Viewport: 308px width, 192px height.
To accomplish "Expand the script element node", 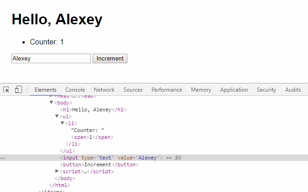I will click(57, 171).
